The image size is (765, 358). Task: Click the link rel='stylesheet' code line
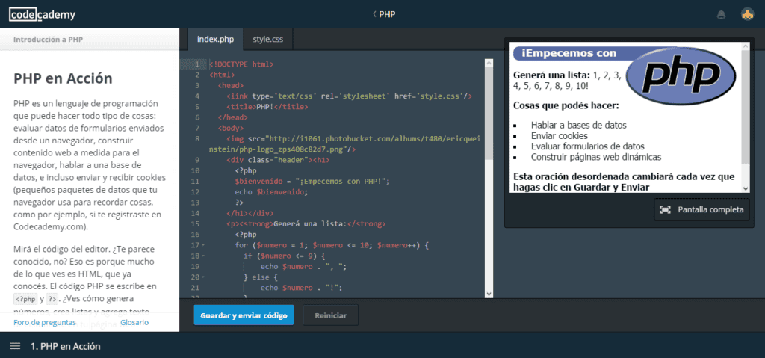click(x=349, y=96)
